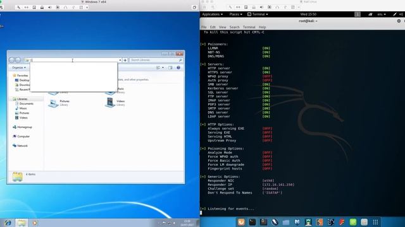Viewport: 405px width, 227px height.
Task: Click the printer icon in Windows 7 VM toolbar
Action: click(42, 8)
